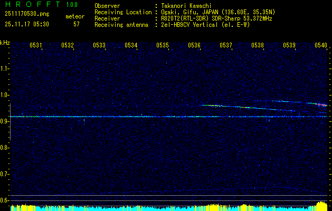Click the meteor count value 57
The image size is (332, 211).
pos(77,24)
